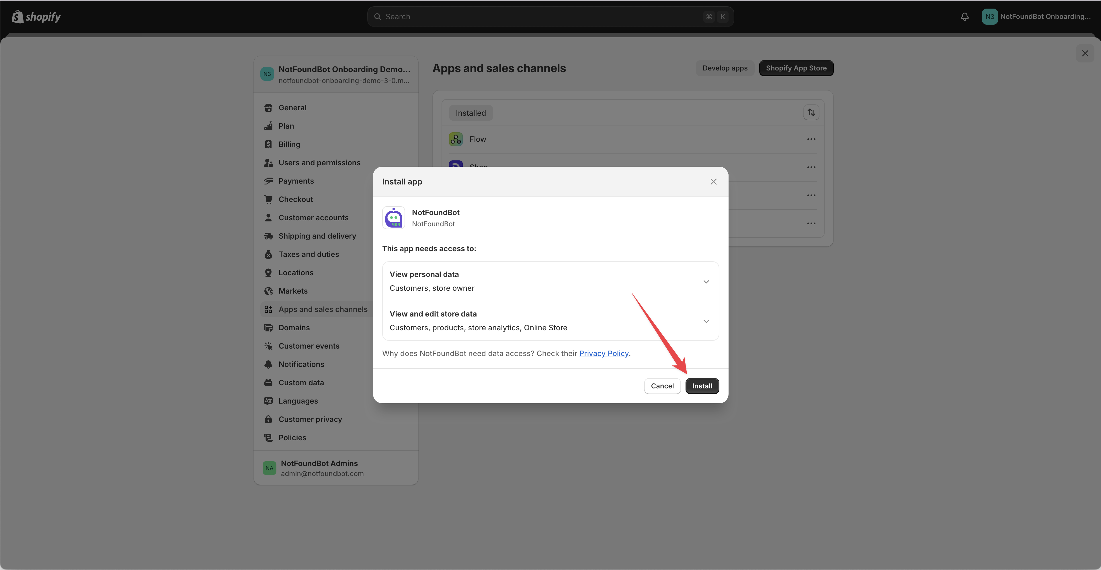Viewport: 1101px width, 570px height.
Task: Click the Billing receipt icon
Action: tap(268, 144)
